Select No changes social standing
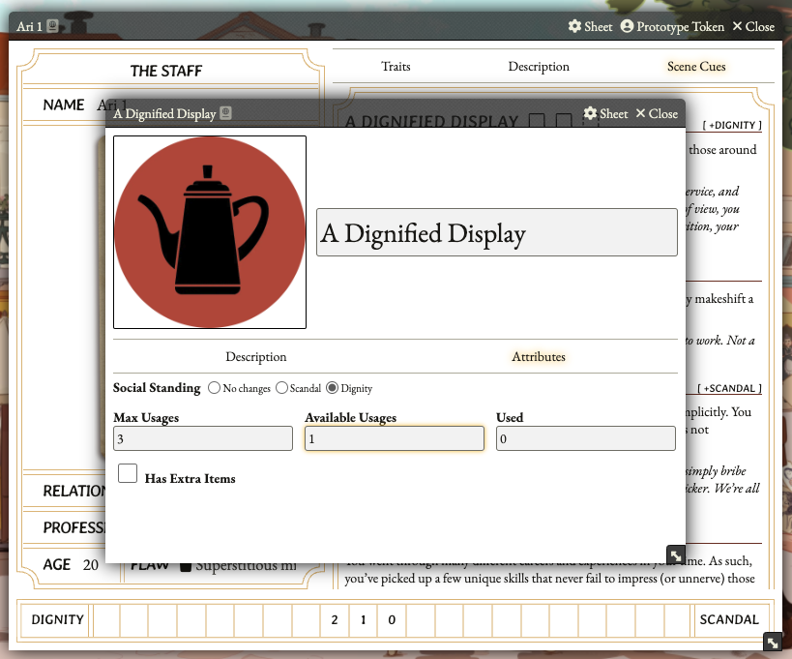This screenshot has height=659, width=792. (x=214, y=388)
